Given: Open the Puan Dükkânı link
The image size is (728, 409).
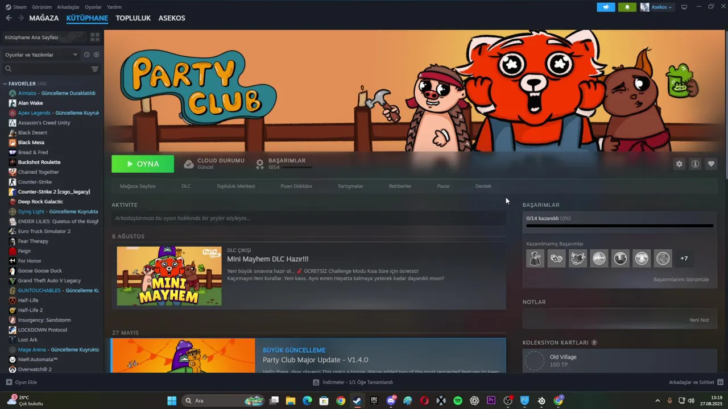Looking at the screenshot, I should tap(296, 186).
